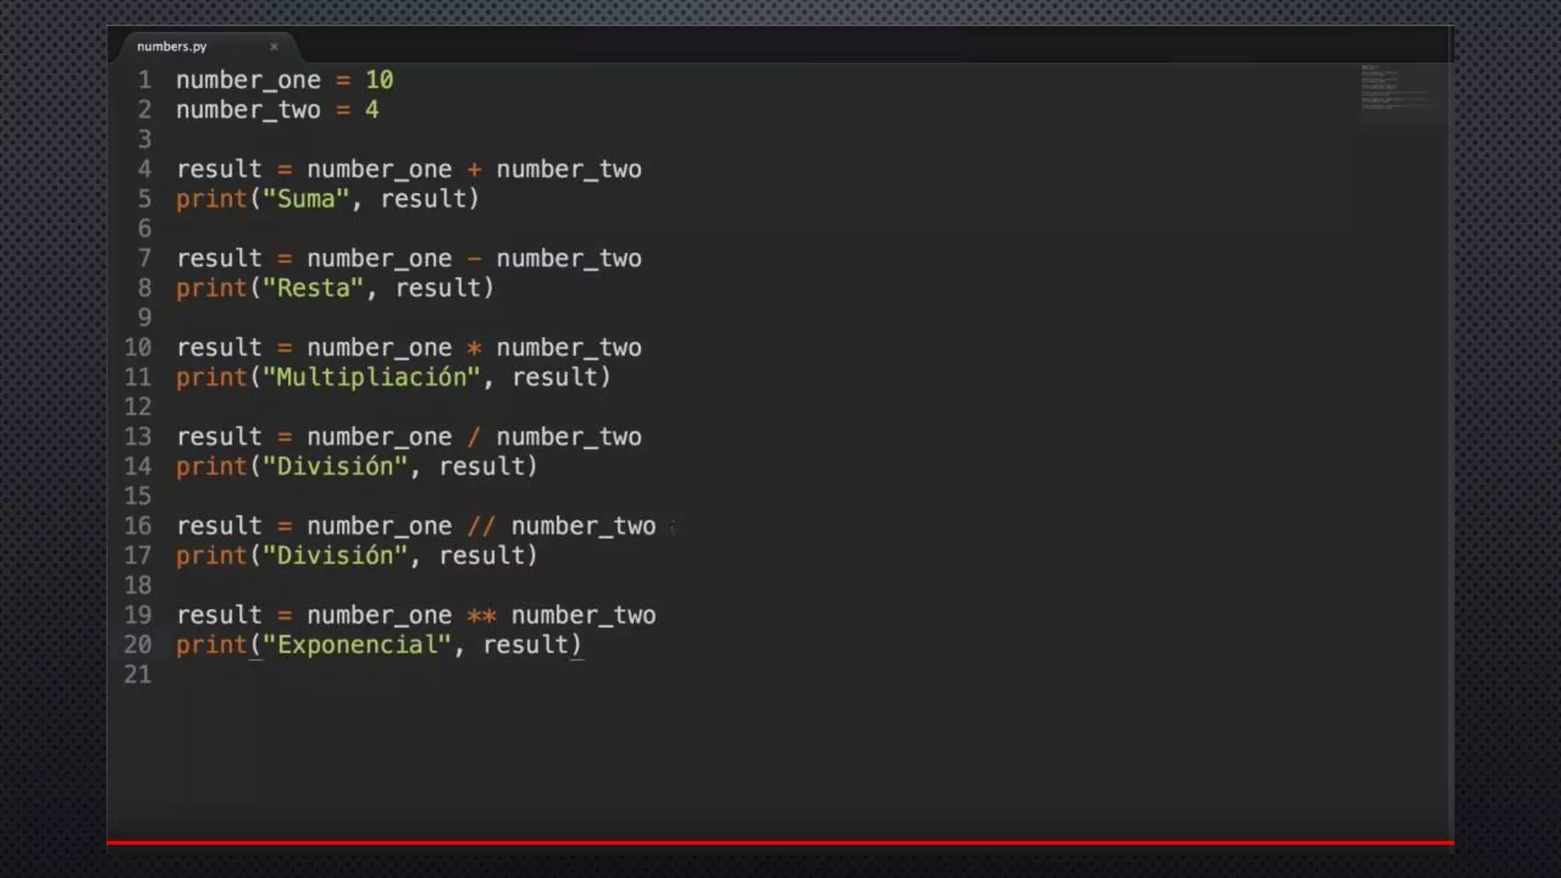Place cursor on value 4
Image resolution: width=1561 pixels, height=878 pixels.
371,110
